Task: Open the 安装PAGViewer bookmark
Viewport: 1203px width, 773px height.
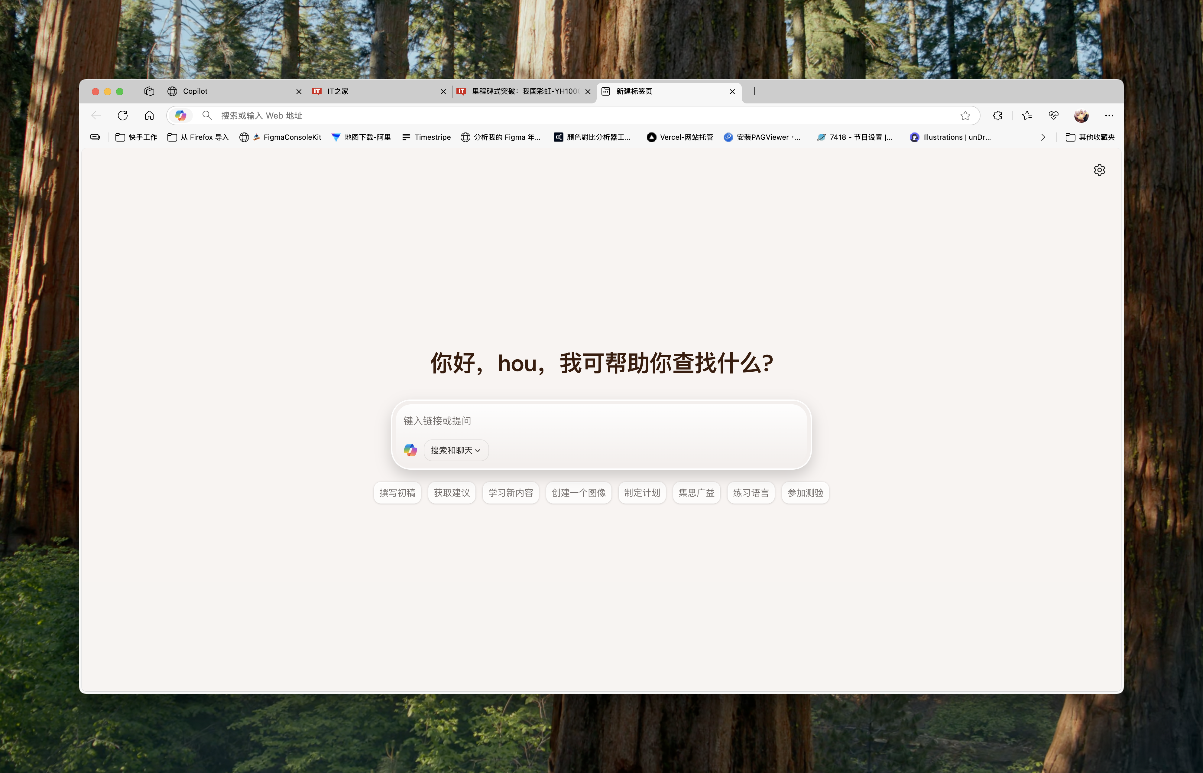Action: click(x=762, y=137)
